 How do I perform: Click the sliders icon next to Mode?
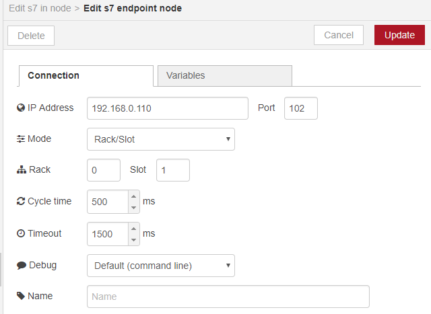21,139
